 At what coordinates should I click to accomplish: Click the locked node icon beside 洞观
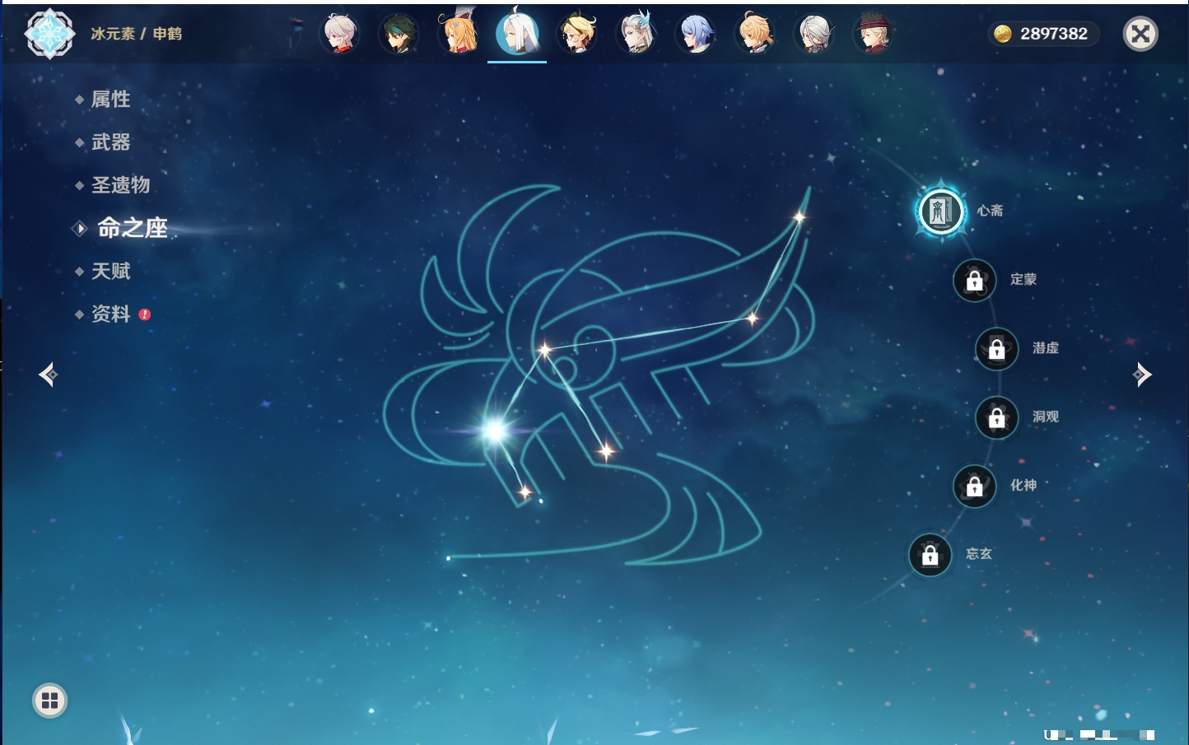996,417
